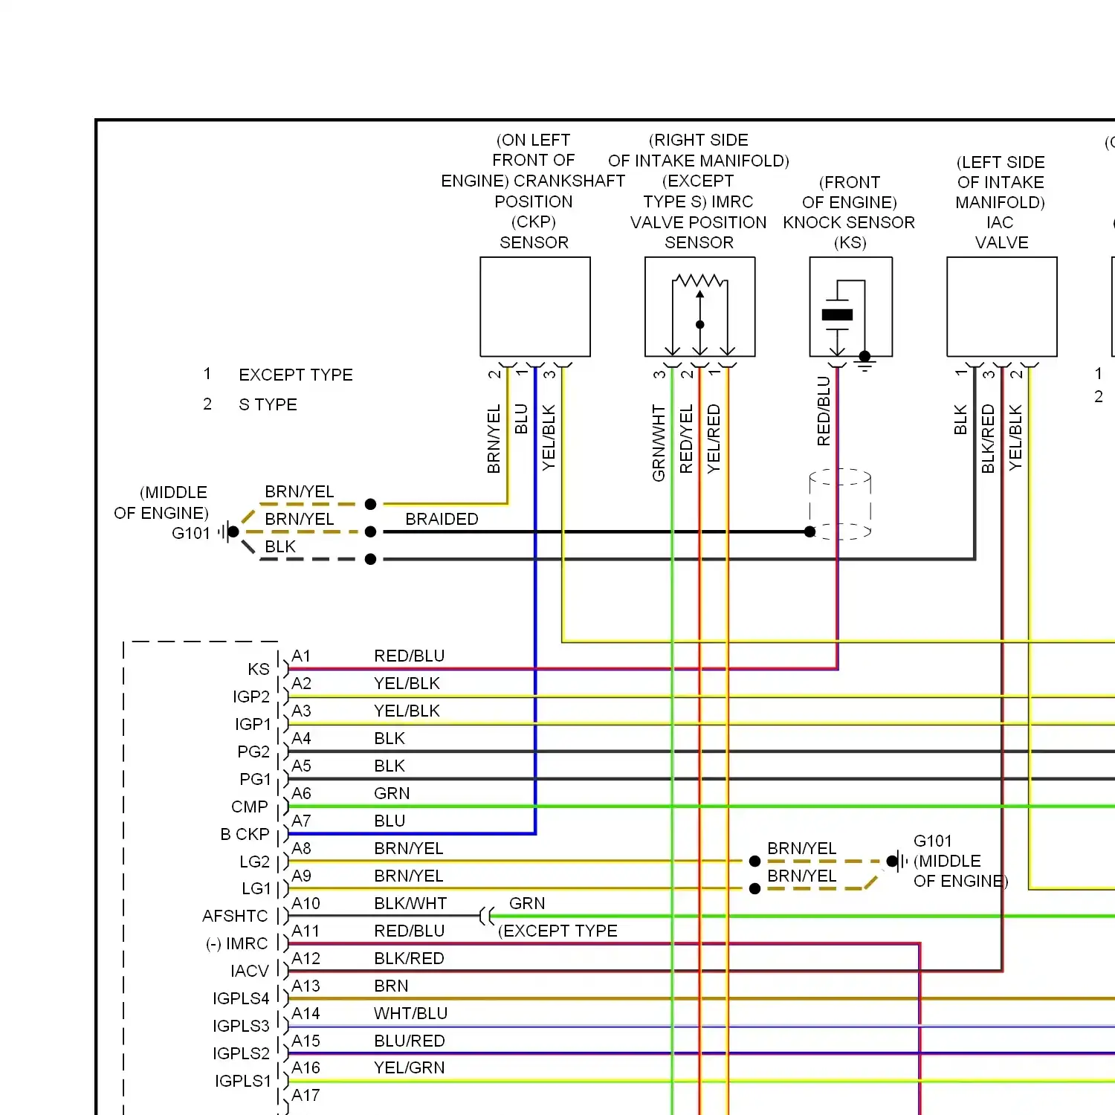Viewport: 1115px width, 1115px height.
Task: Select pin A16 label
Action: point(306,1067)
